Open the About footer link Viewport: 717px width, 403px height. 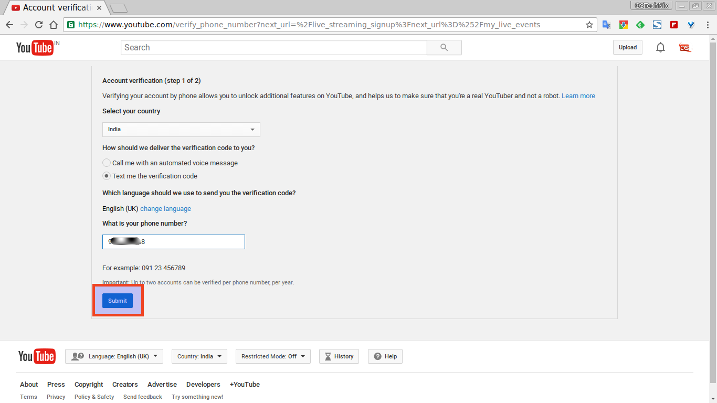pos(29,385)
